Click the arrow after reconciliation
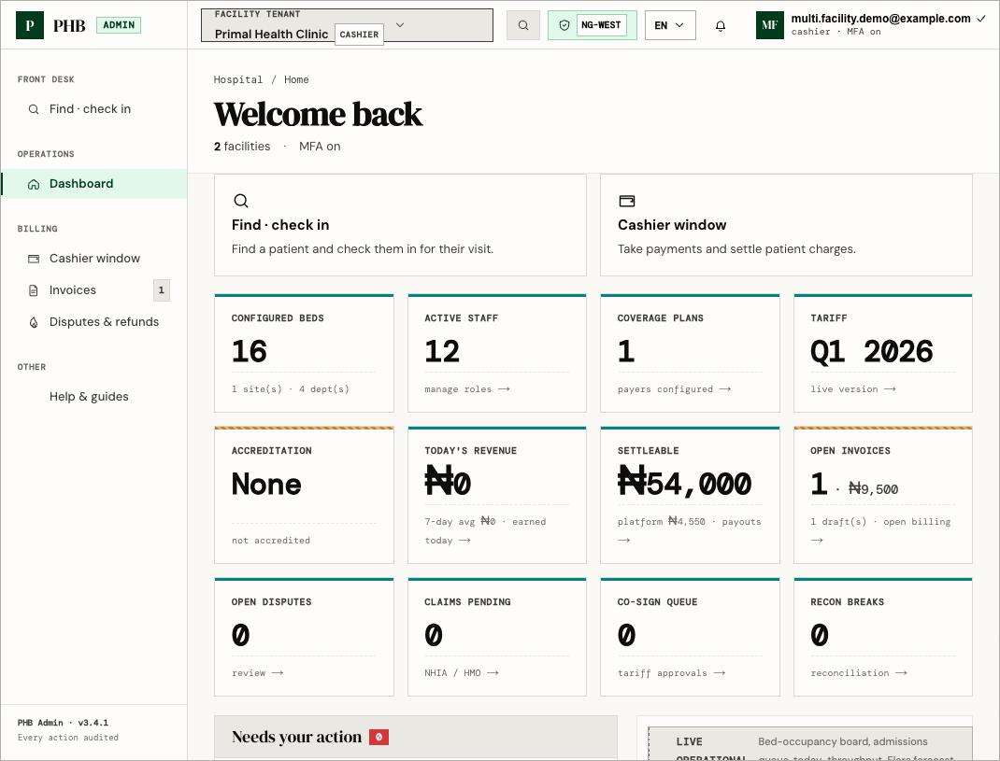The width and height of the screenshot is (1000, 761). pos(901,673)
